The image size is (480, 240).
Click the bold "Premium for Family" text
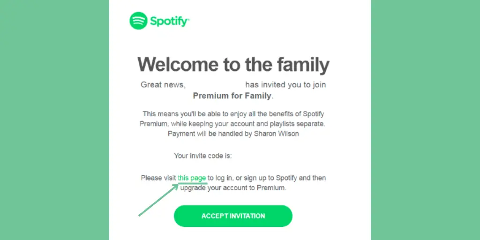click(x=233, y=96)
